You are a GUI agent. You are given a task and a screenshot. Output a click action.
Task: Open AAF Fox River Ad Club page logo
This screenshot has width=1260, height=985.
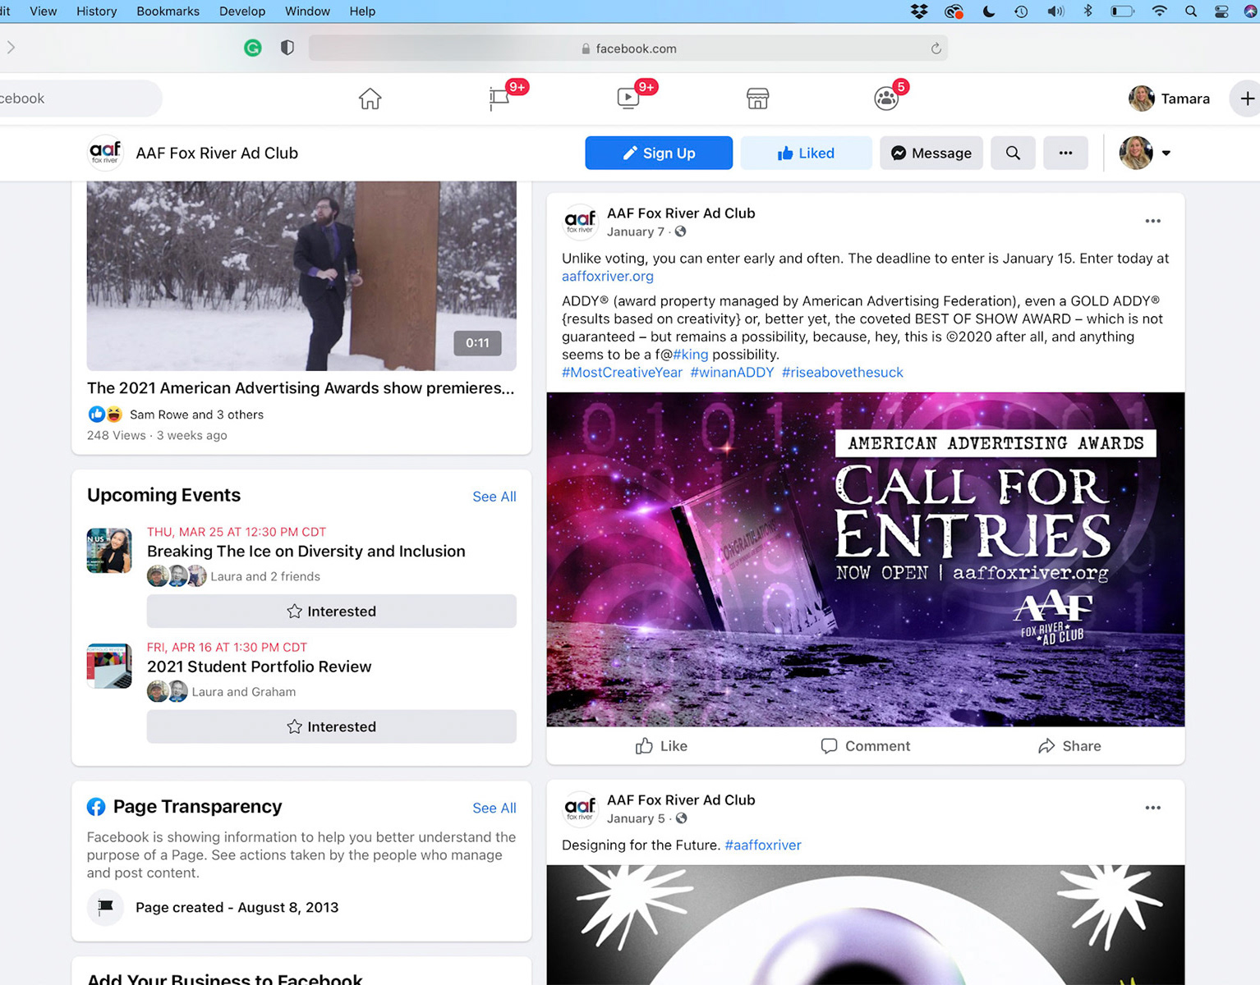(x=105, y=153)
